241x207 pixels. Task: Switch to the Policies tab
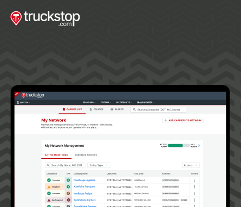[96, 109]
